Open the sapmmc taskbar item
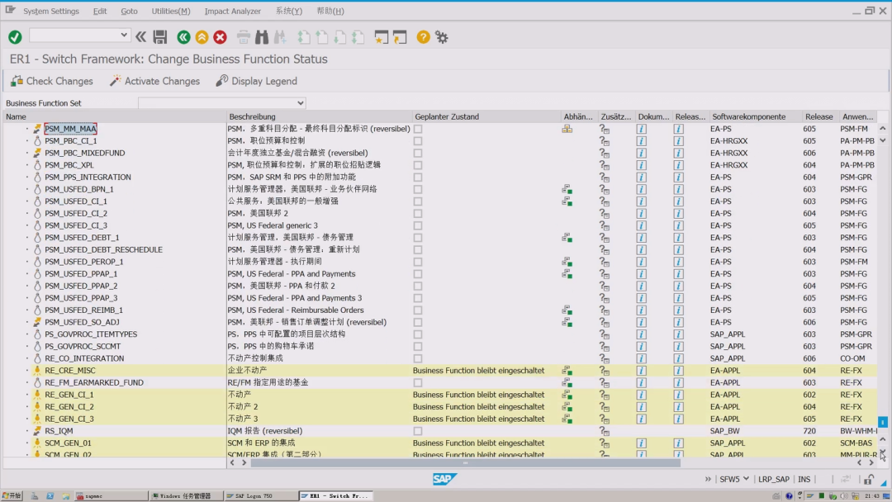This screenshot has width=892, height=502. [111, 495]
